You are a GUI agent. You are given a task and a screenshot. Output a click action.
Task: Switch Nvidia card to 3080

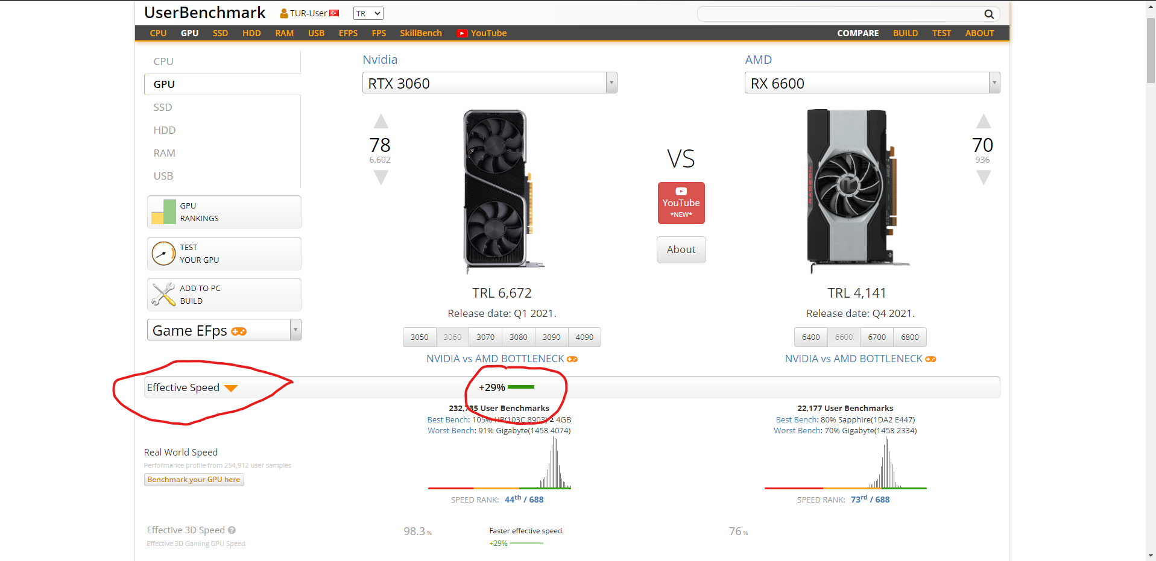[519, 337]
